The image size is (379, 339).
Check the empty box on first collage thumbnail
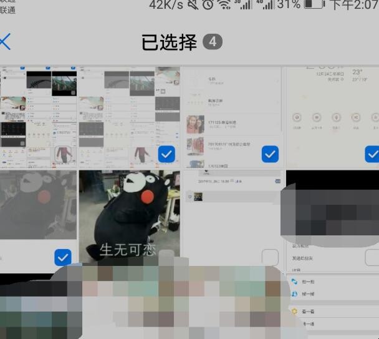[64, 154]
